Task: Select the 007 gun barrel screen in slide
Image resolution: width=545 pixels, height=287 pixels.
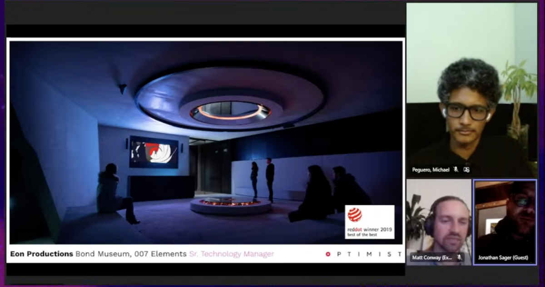Action: [154, 152]
